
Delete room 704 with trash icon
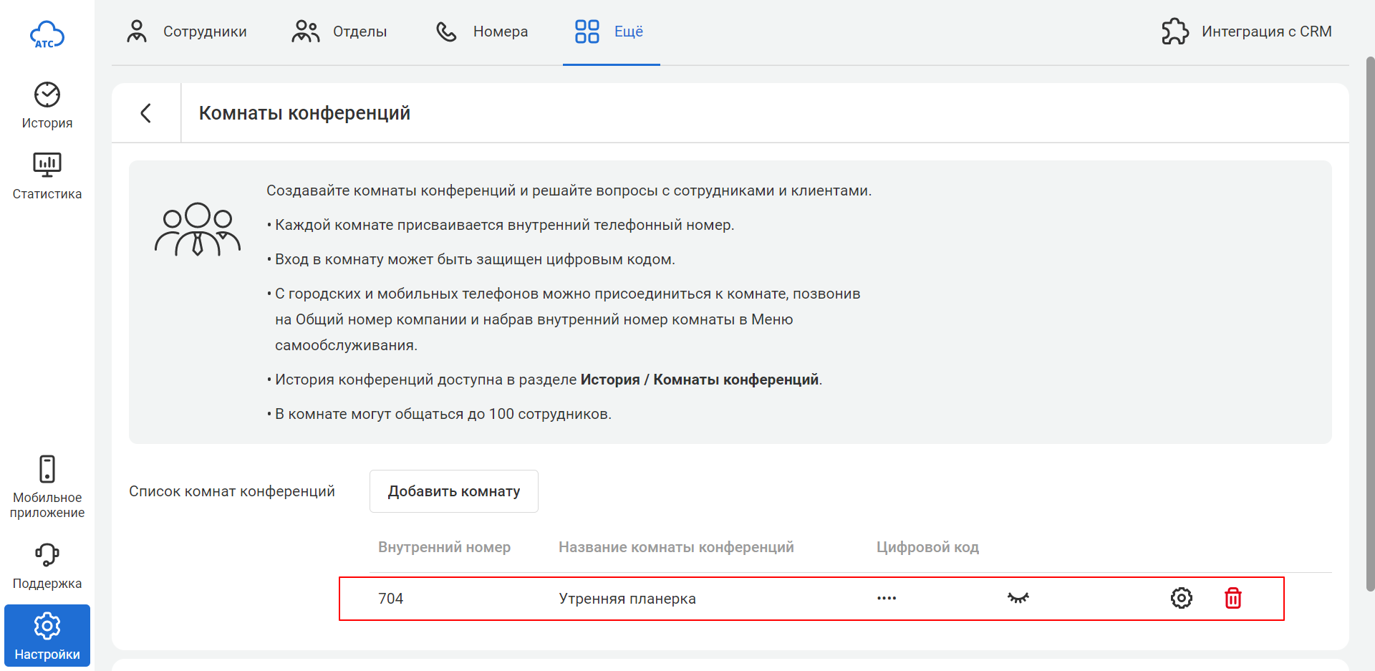pyautogui.click(x=1232, y=598)
